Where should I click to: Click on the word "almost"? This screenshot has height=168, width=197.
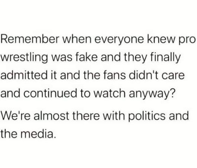(52, 116)
